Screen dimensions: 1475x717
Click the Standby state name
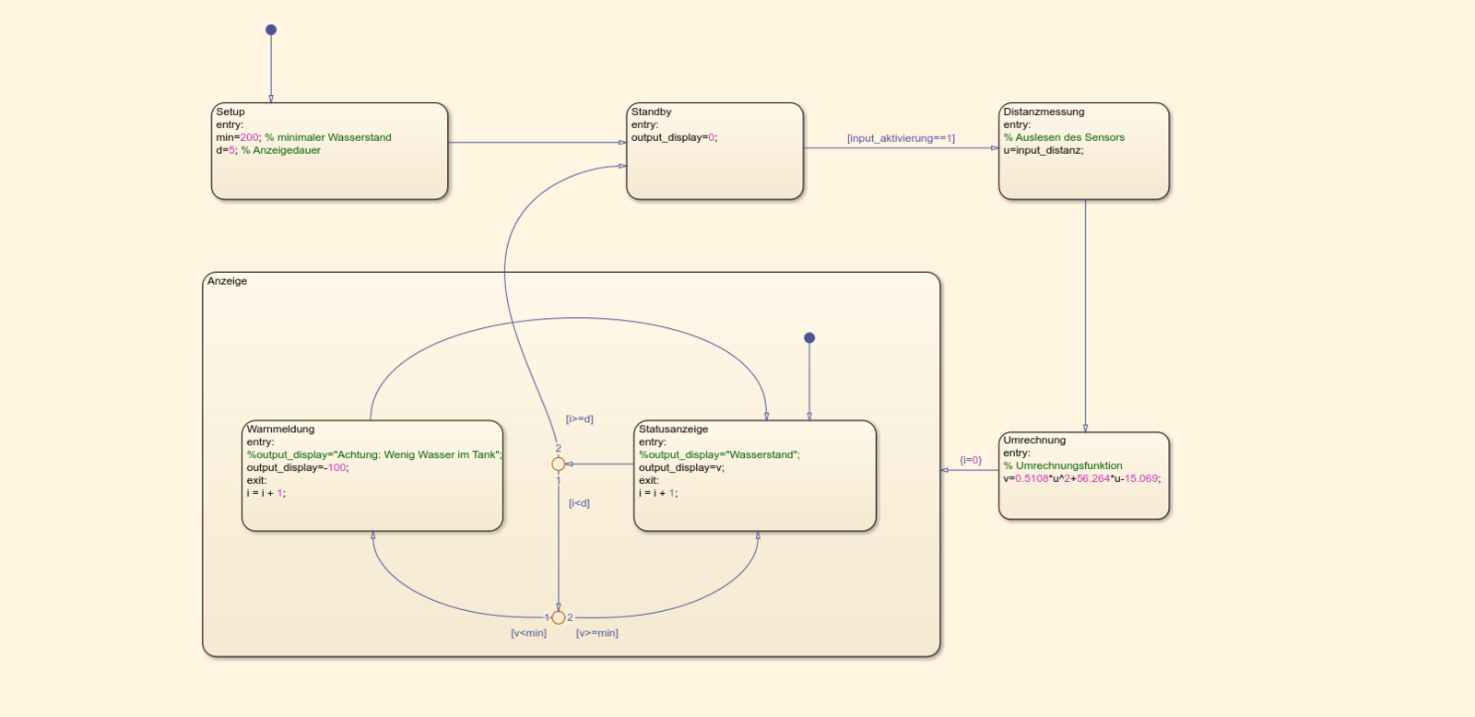point(651,112)
